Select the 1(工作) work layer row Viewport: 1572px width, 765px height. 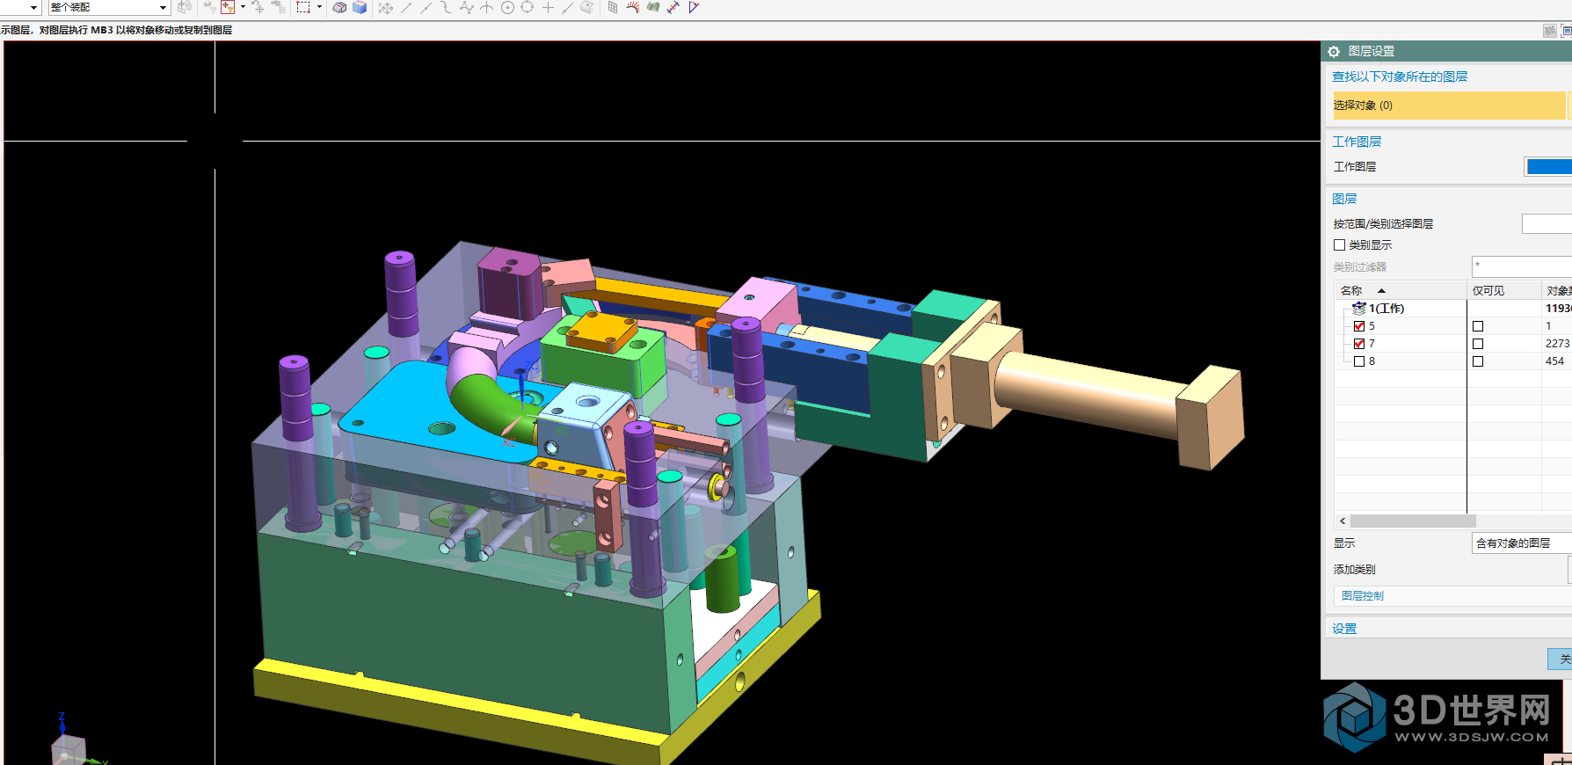click(1452, 309)
